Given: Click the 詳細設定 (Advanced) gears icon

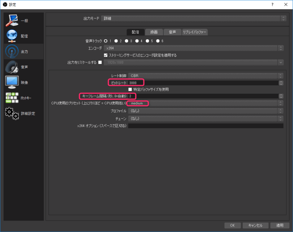Looking at the screenshot, I should [x=11, y=114].
